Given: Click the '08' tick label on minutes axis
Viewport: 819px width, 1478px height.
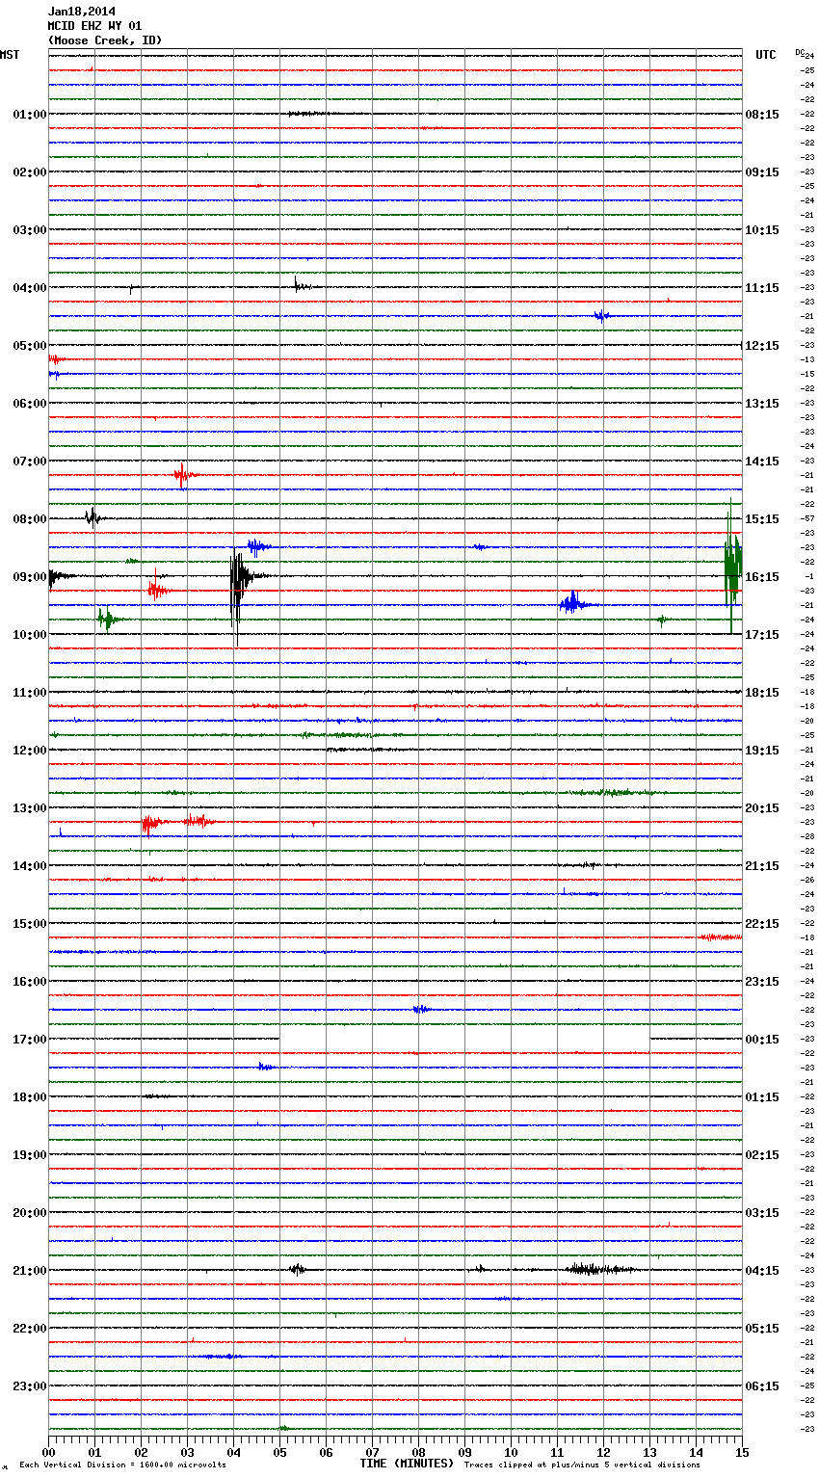Looking at the screenshot, I should (x=418, y=1452).
